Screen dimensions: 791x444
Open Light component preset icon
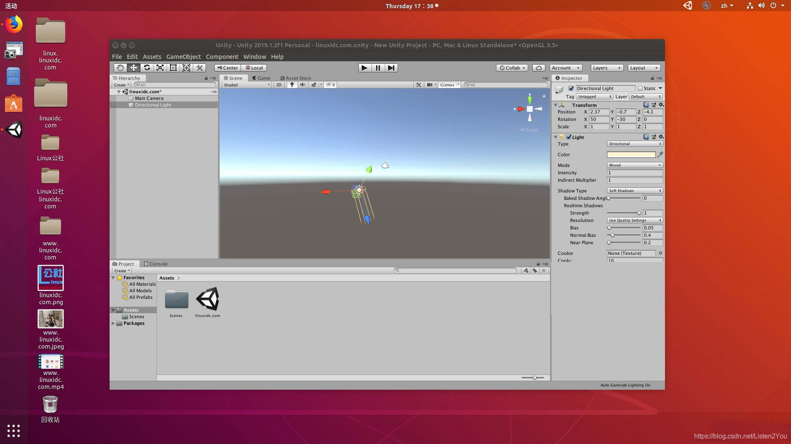(x=653, y=137)
